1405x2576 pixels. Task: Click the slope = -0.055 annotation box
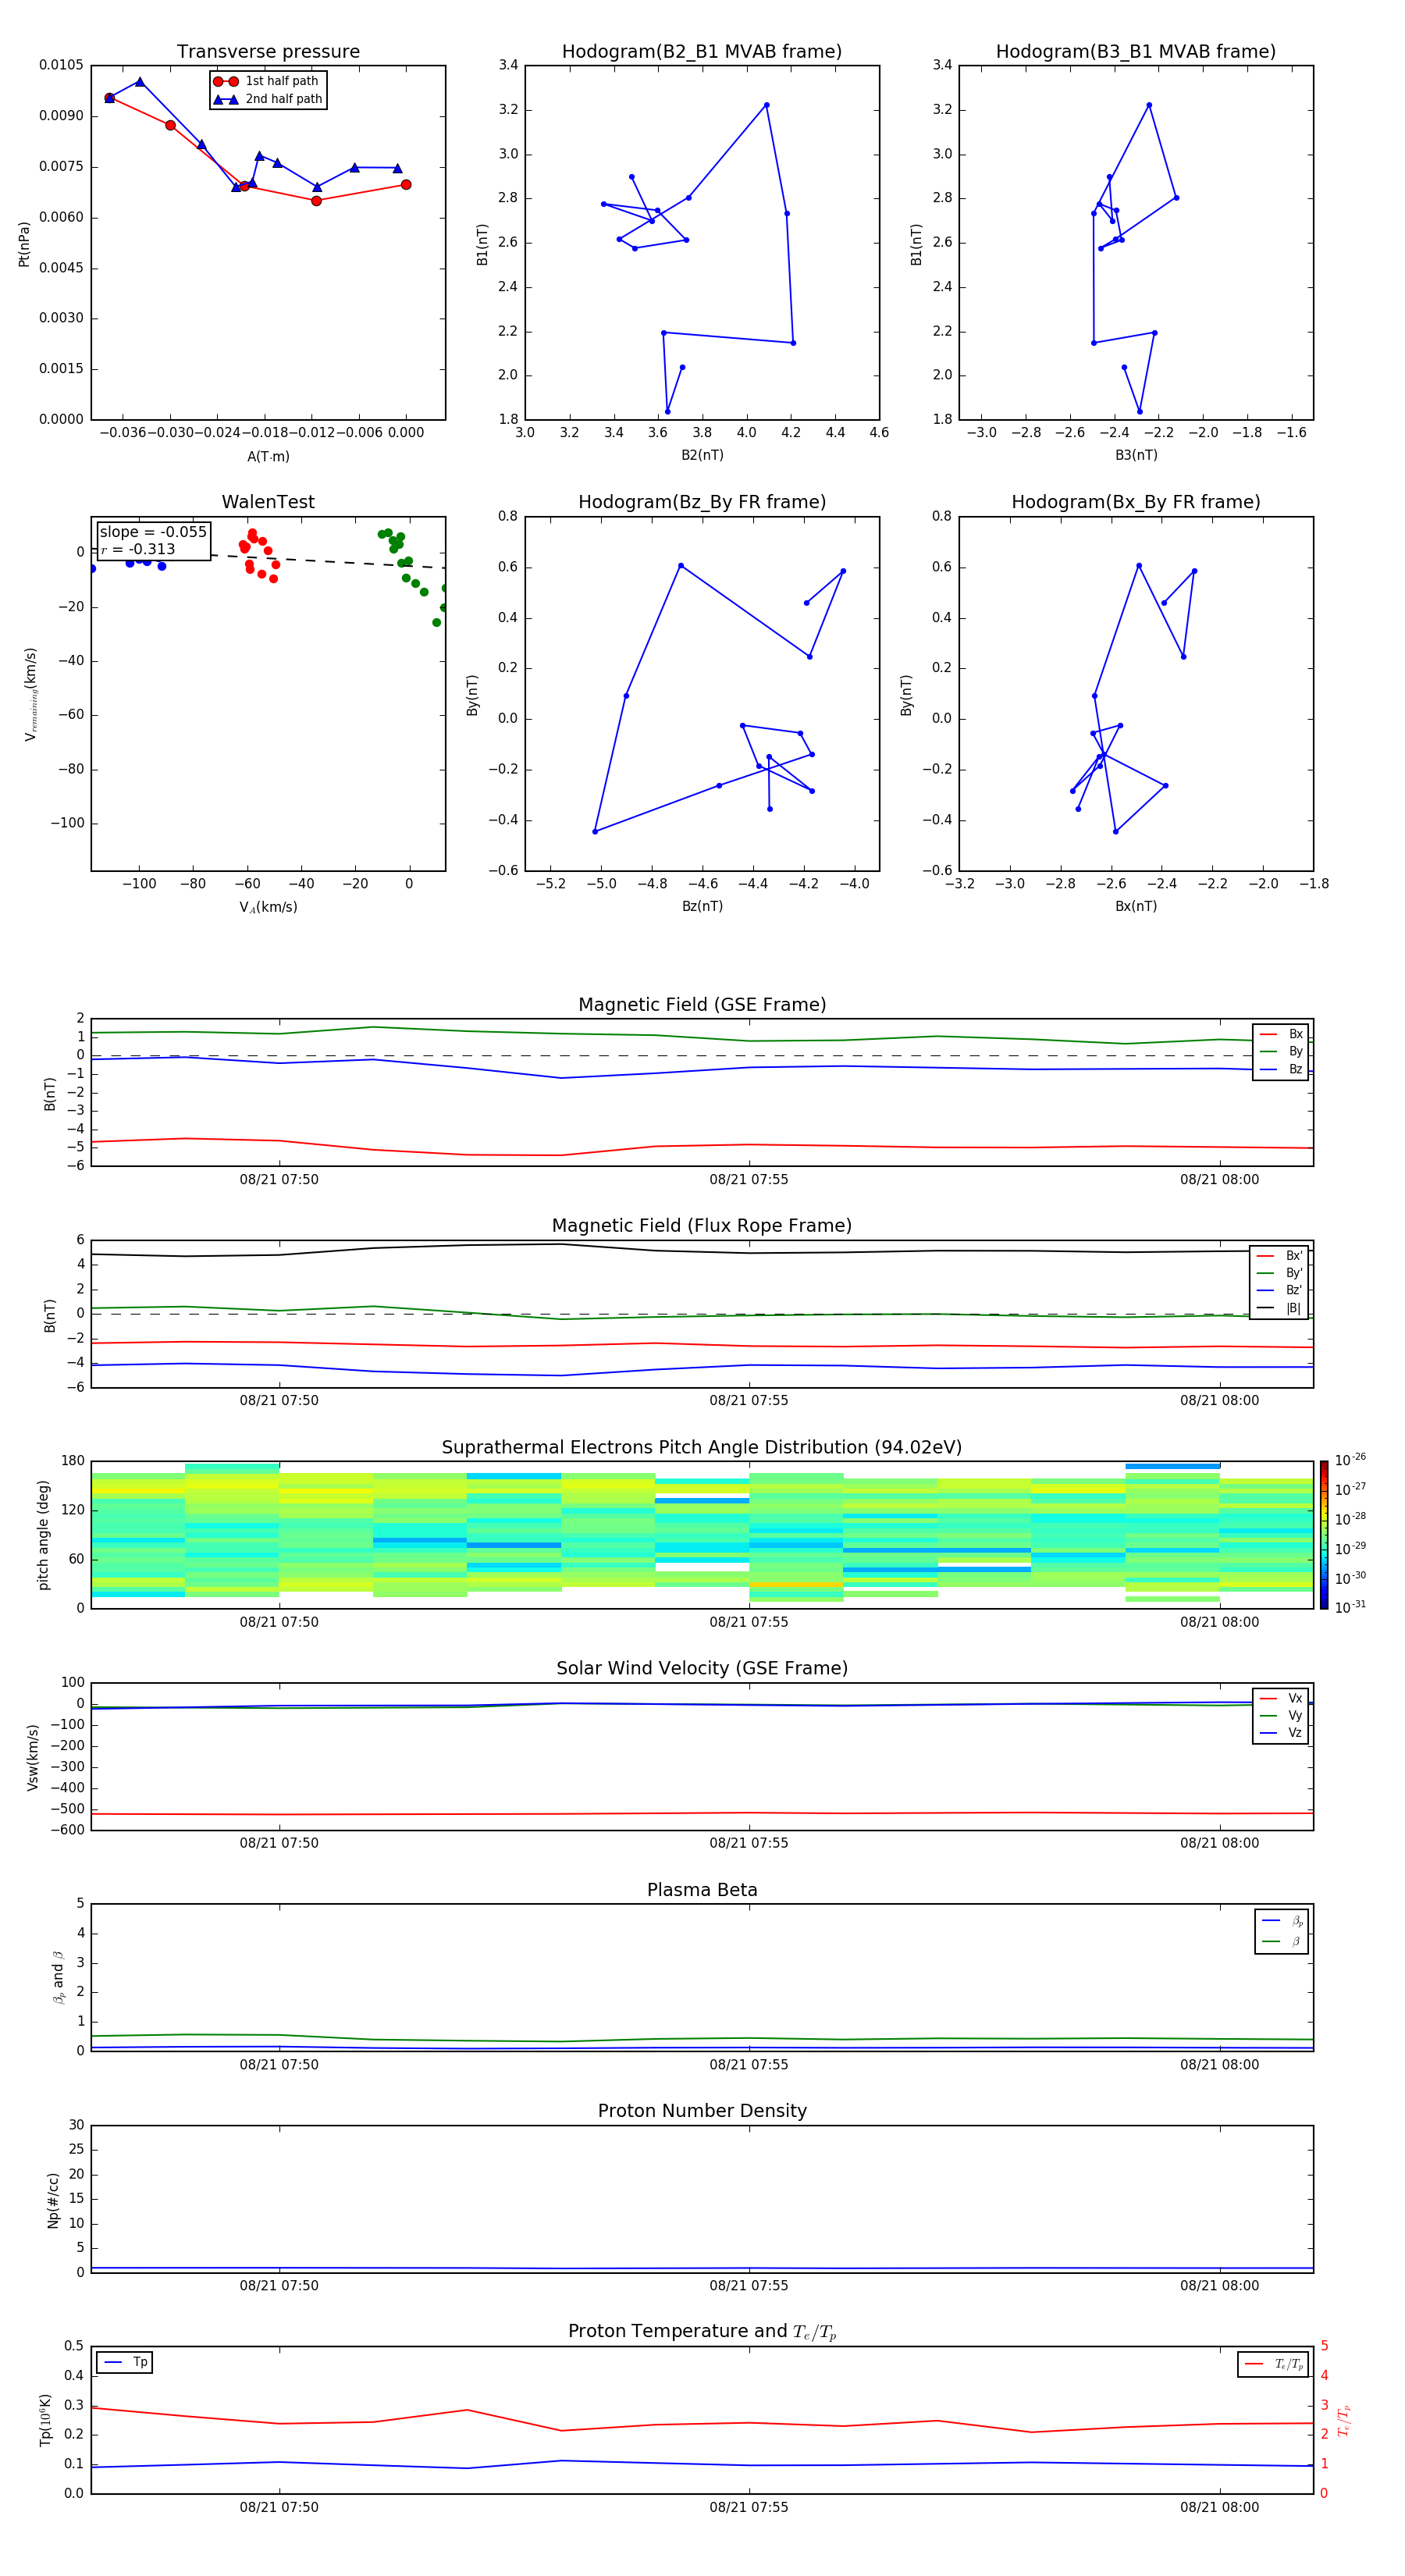point(153,541)
